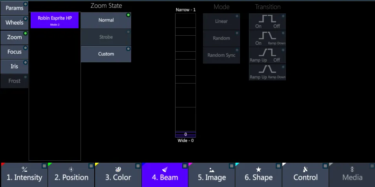Open the 6. Shape attribute group

tap(259, 175)
